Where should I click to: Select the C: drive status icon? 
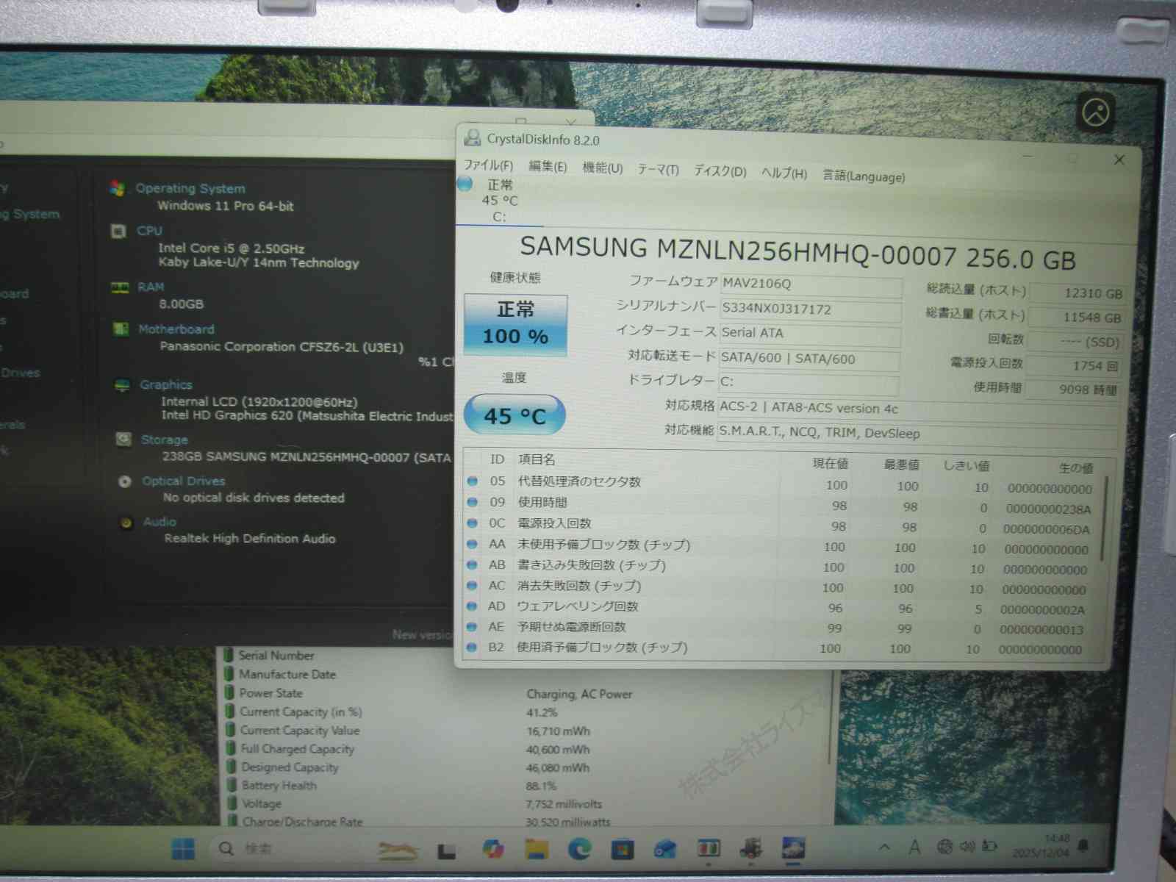click(x=465, y=184)
